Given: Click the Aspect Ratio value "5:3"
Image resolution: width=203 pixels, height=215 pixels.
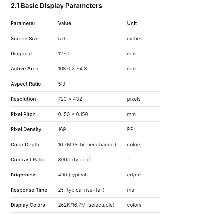Looking at the screenshot, I should pyautogui.click(x=62, y=84).
